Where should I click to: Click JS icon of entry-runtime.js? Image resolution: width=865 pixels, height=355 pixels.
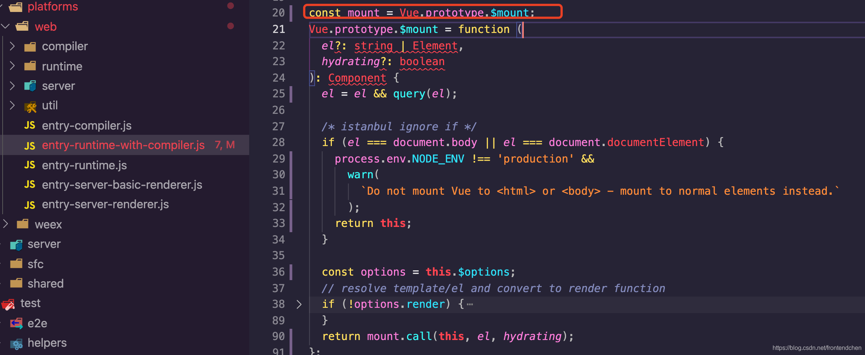30,165
